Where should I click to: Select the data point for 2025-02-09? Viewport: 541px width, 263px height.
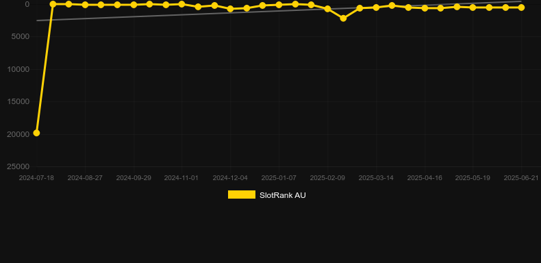(327, 9)
